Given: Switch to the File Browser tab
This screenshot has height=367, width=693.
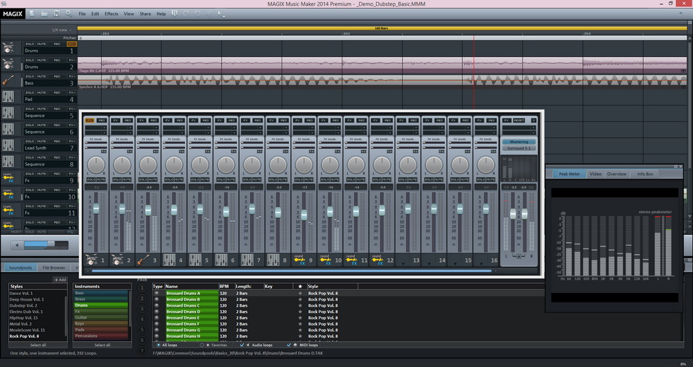Looking at the screenshot, I should tap(54, 267).
